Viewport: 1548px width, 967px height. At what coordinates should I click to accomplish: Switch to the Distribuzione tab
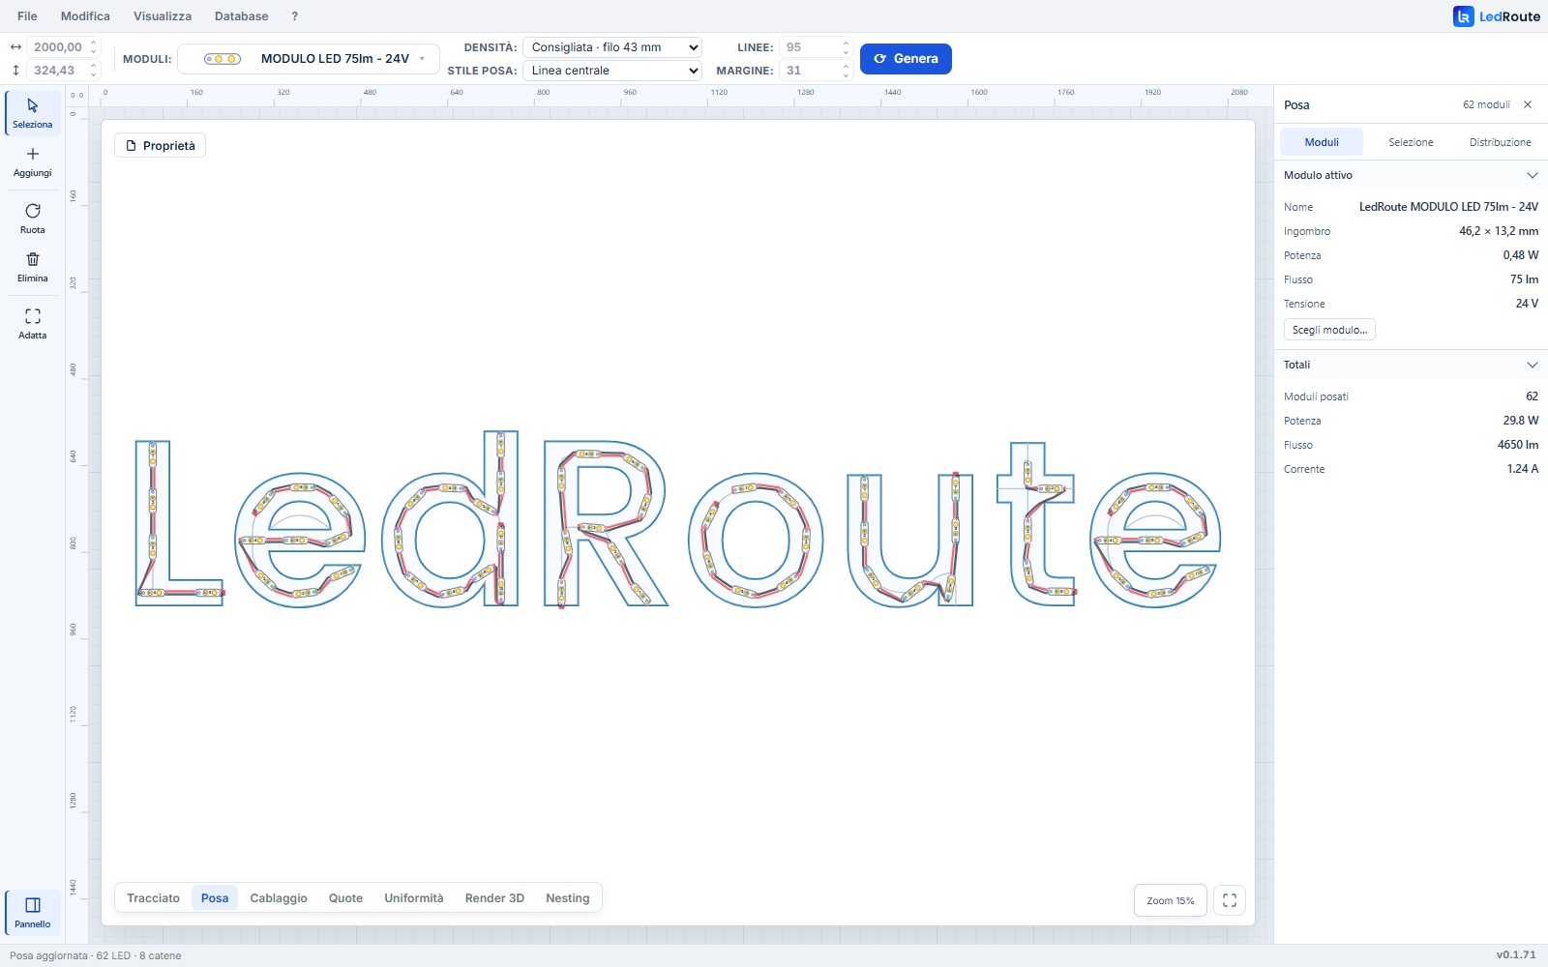1500,142
